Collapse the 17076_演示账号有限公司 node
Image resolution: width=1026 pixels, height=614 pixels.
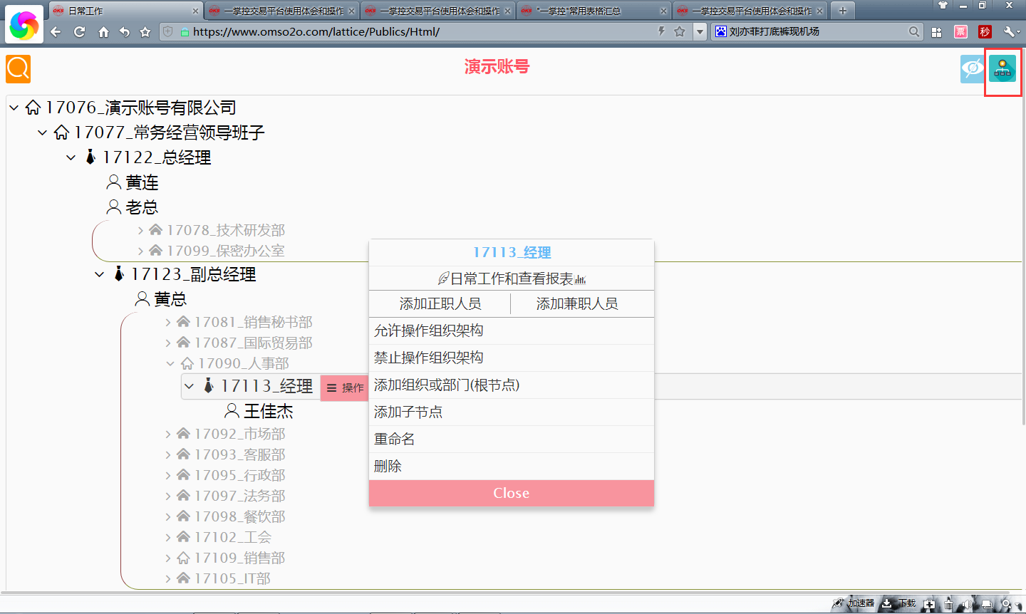pyautogui.click(x=14, y=108)
